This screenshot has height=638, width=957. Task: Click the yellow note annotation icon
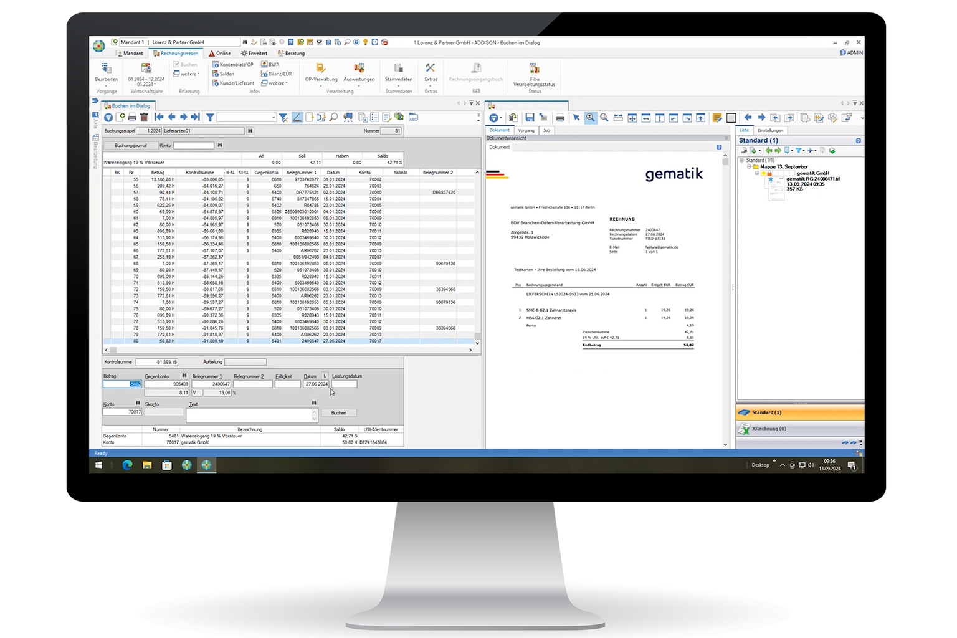point(717,118)
